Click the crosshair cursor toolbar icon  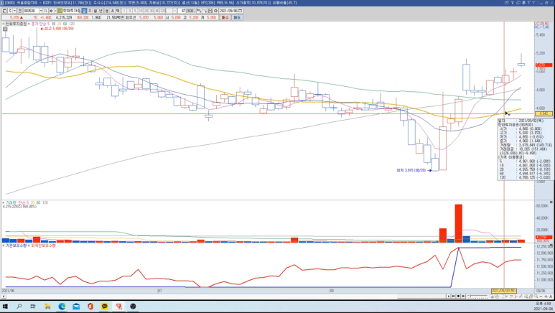[205, 11]
